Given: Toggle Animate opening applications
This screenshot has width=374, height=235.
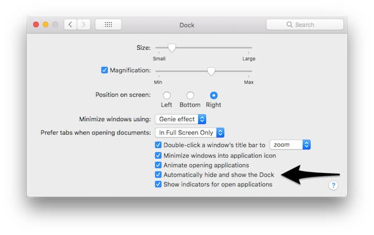Looking at the screenshot, I should [158, 165].
